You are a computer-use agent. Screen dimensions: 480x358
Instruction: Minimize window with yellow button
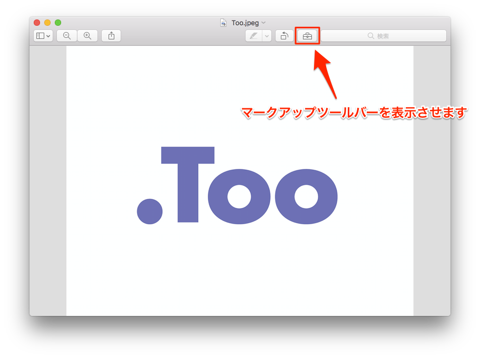coord(47,23)
